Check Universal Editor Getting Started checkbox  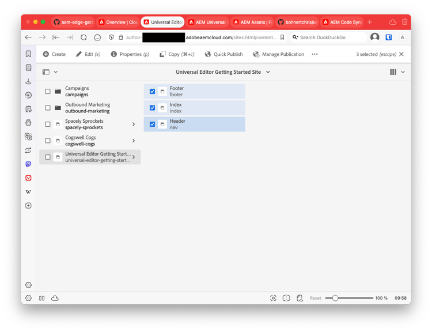click(x=48, y=157)
